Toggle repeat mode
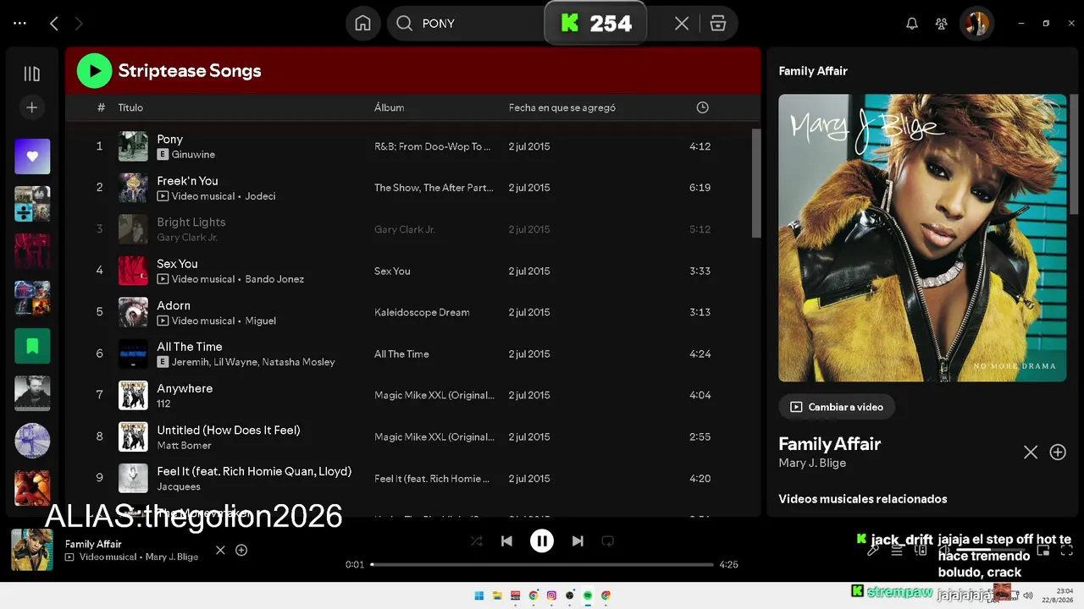 [x=607, y=541]
